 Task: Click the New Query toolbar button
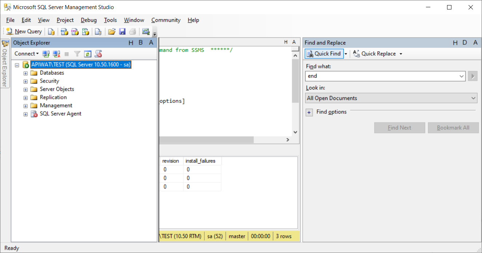pos(24,32)
